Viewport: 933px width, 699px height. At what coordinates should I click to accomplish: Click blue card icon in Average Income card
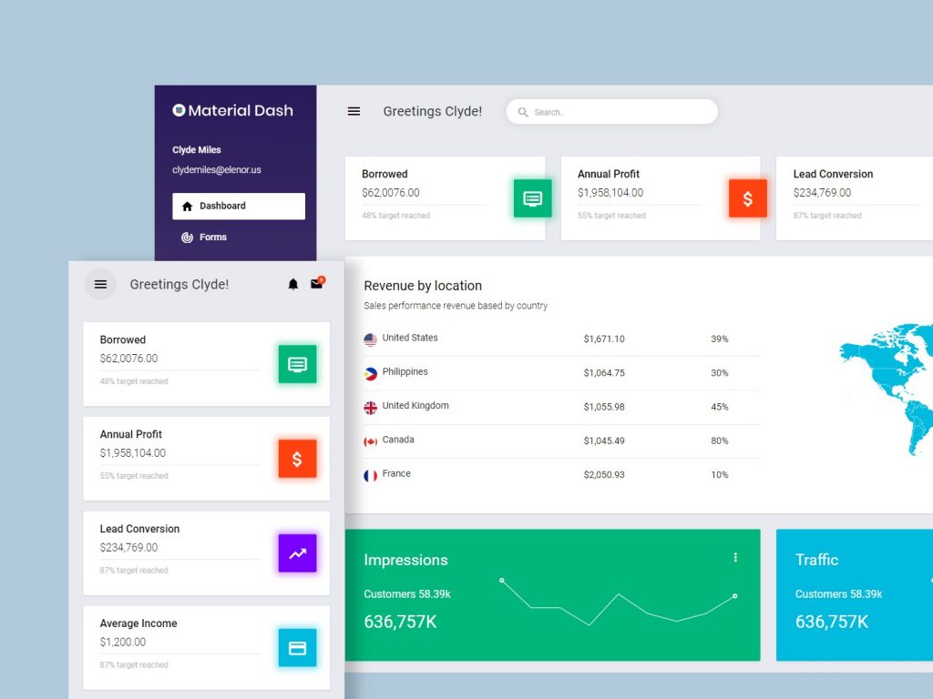[x=298, y=647]
